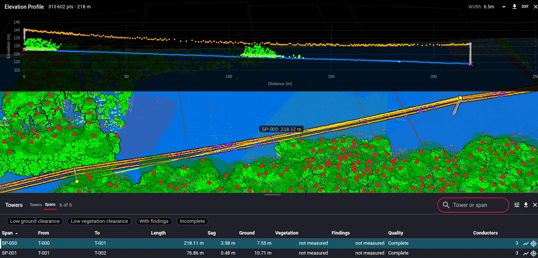Screen dimensions: 538x258
Task: Click sag value 0.48 m
Action: pos(228,253)
